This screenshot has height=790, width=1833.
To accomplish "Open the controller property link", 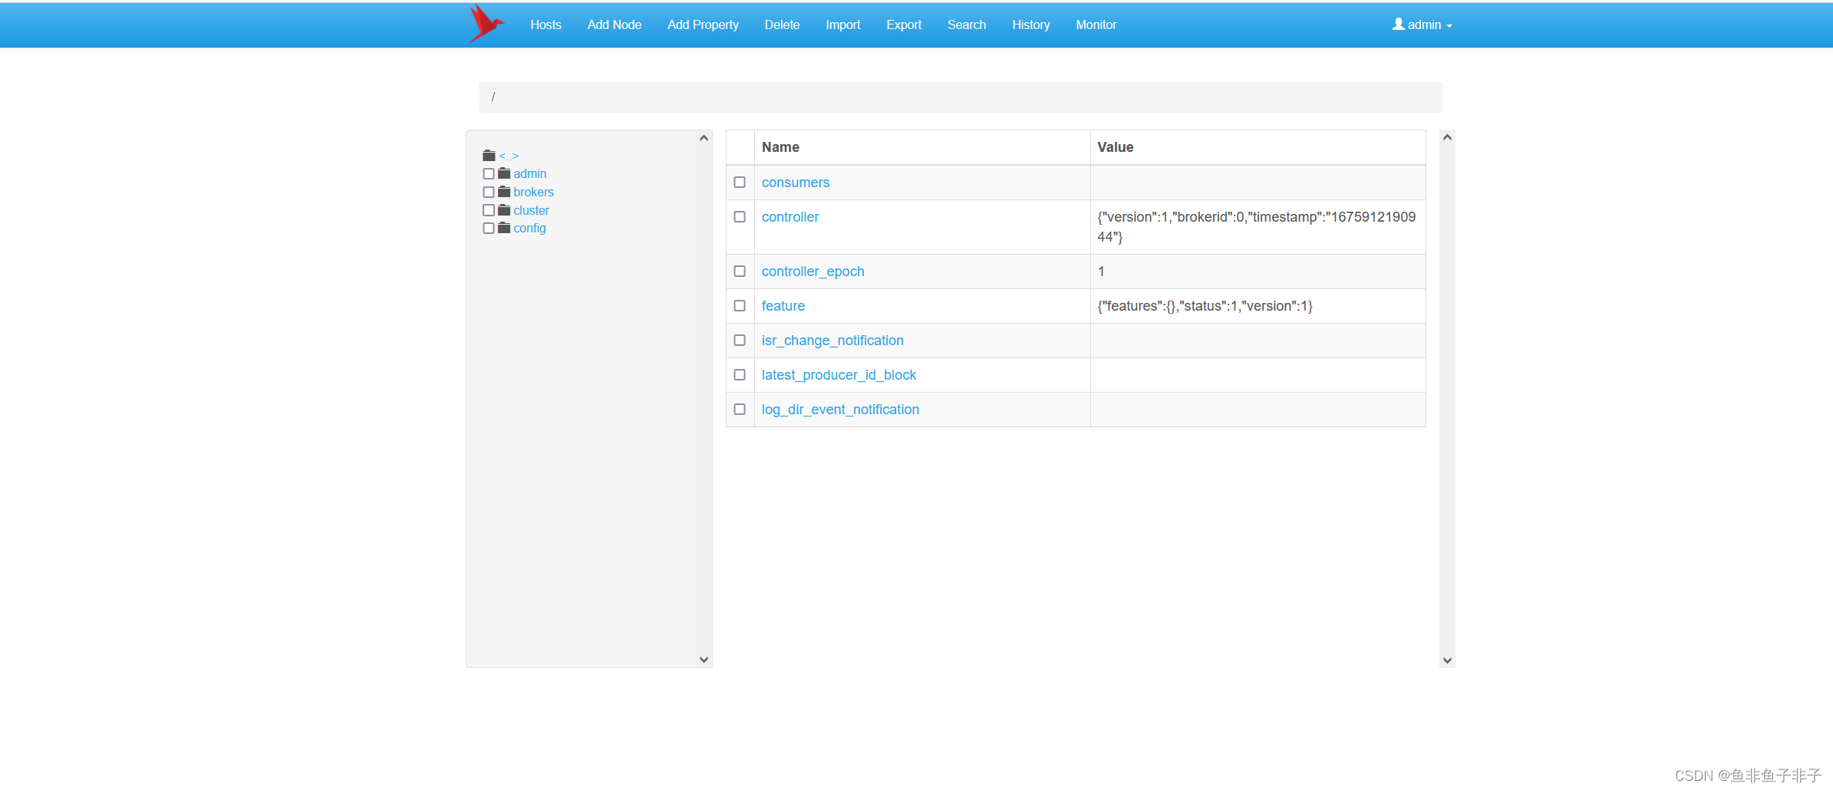I will pyautogui.click(x=790, y=217).
